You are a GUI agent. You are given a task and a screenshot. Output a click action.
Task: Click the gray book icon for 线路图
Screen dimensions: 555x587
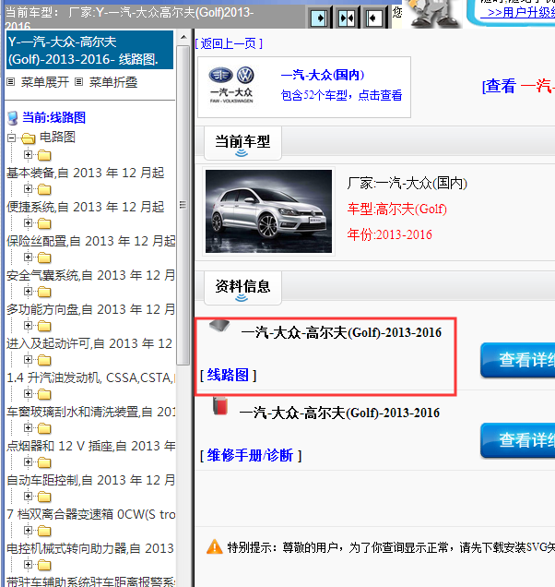tap(218, 328)
